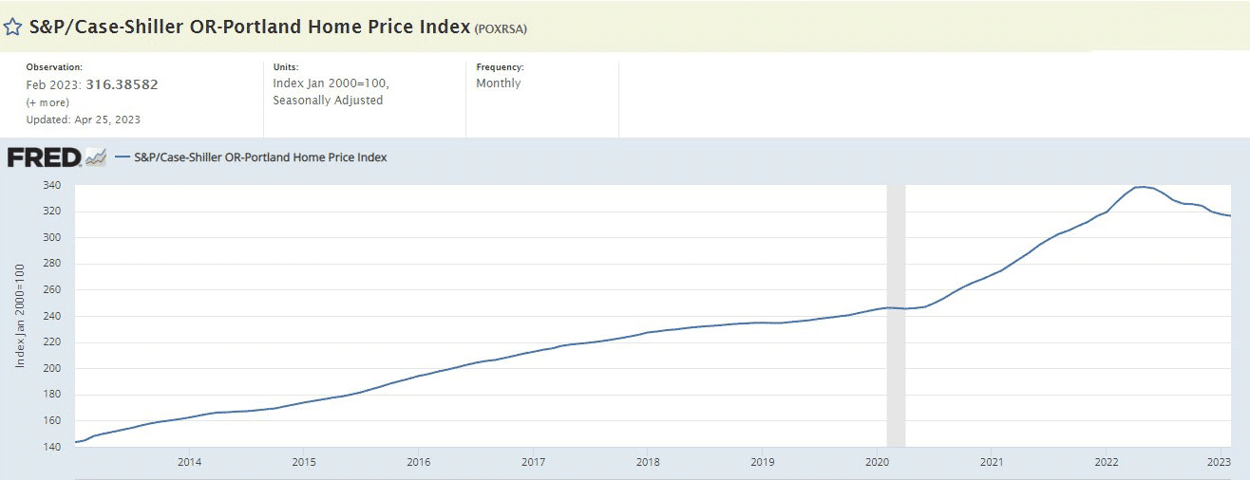The width and height of the screenshot is (1250, 480).
Task: Click the 2015 x-axis label
Action: (303, 462)
